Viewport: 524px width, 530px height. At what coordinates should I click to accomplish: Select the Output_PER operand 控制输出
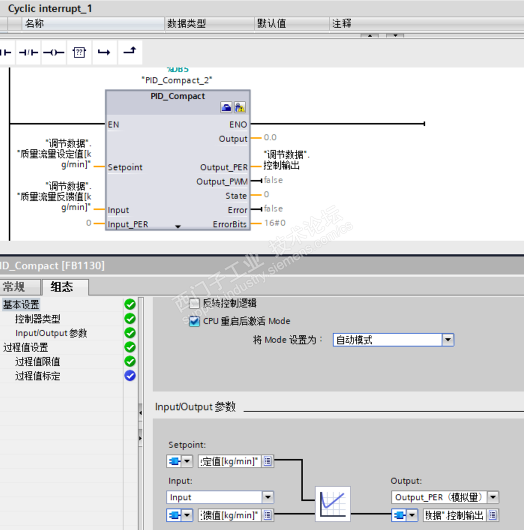(x=286, y=160)
